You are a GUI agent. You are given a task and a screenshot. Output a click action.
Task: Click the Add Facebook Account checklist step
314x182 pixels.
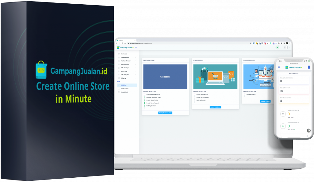153,94
